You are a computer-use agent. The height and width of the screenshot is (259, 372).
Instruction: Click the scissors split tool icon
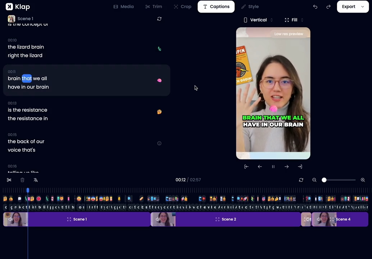tap(9, 180)
